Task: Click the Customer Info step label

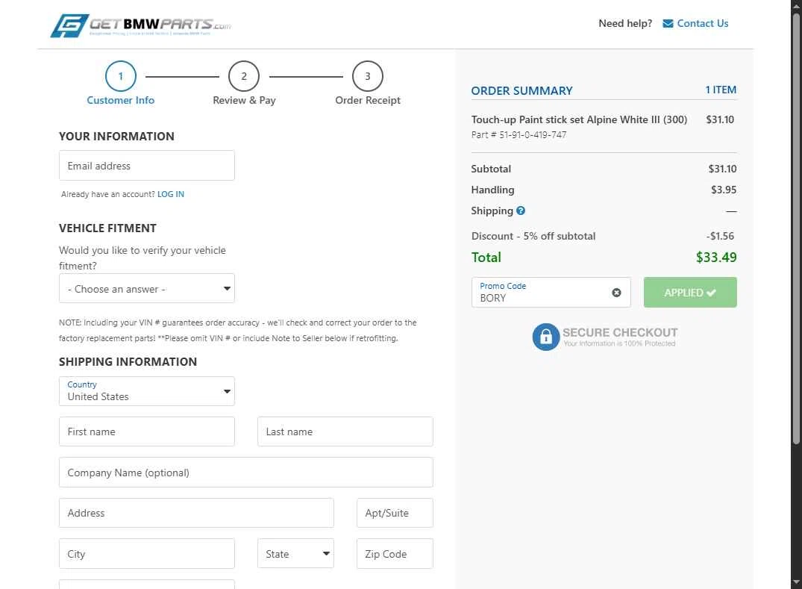Action: coord(121,100)
